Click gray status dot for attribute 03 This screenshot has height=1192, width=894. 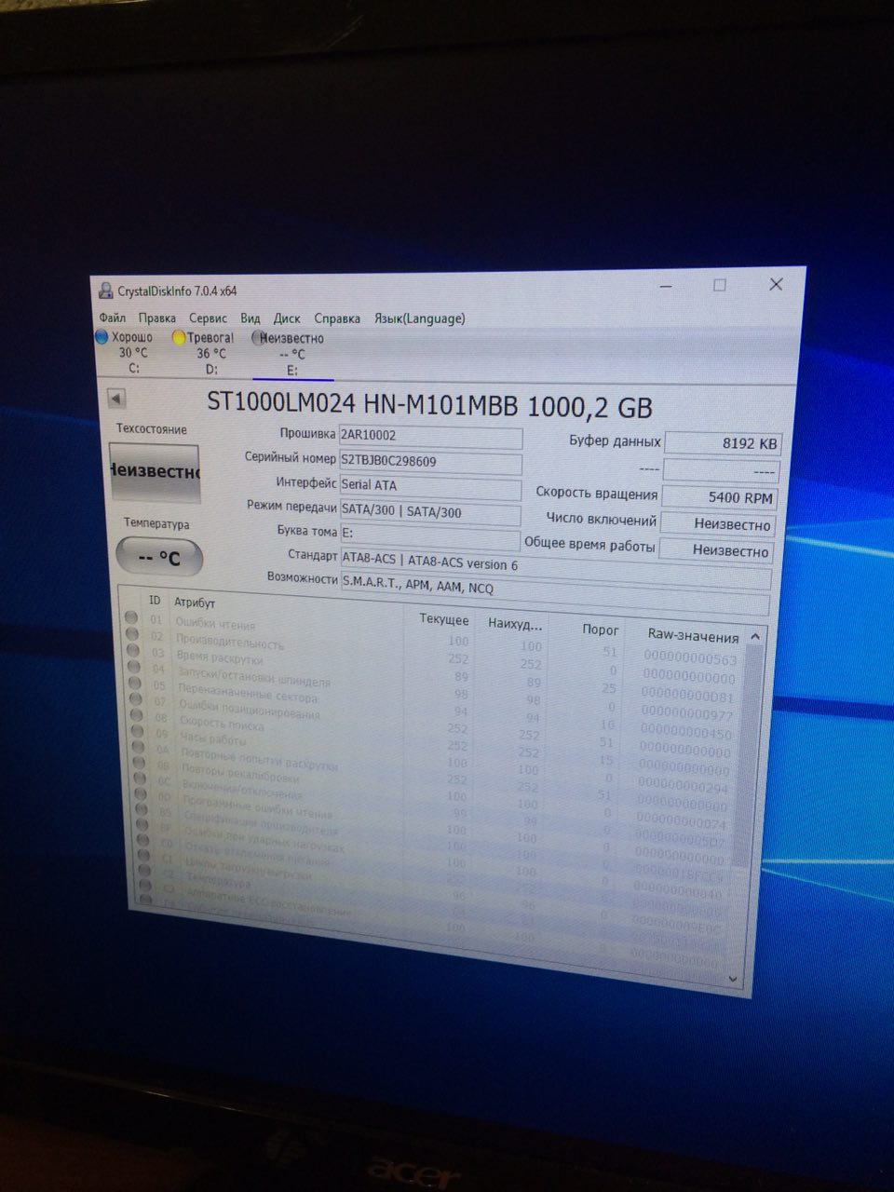pos(132,650)
